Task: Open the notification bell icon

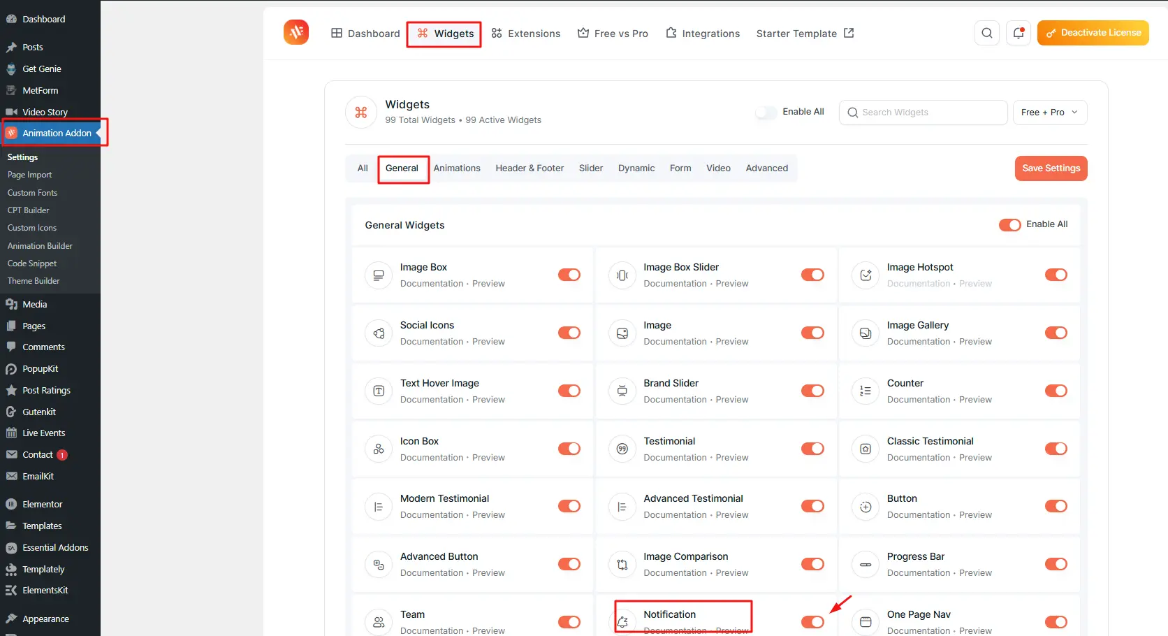Action: tap(1019, 33)
